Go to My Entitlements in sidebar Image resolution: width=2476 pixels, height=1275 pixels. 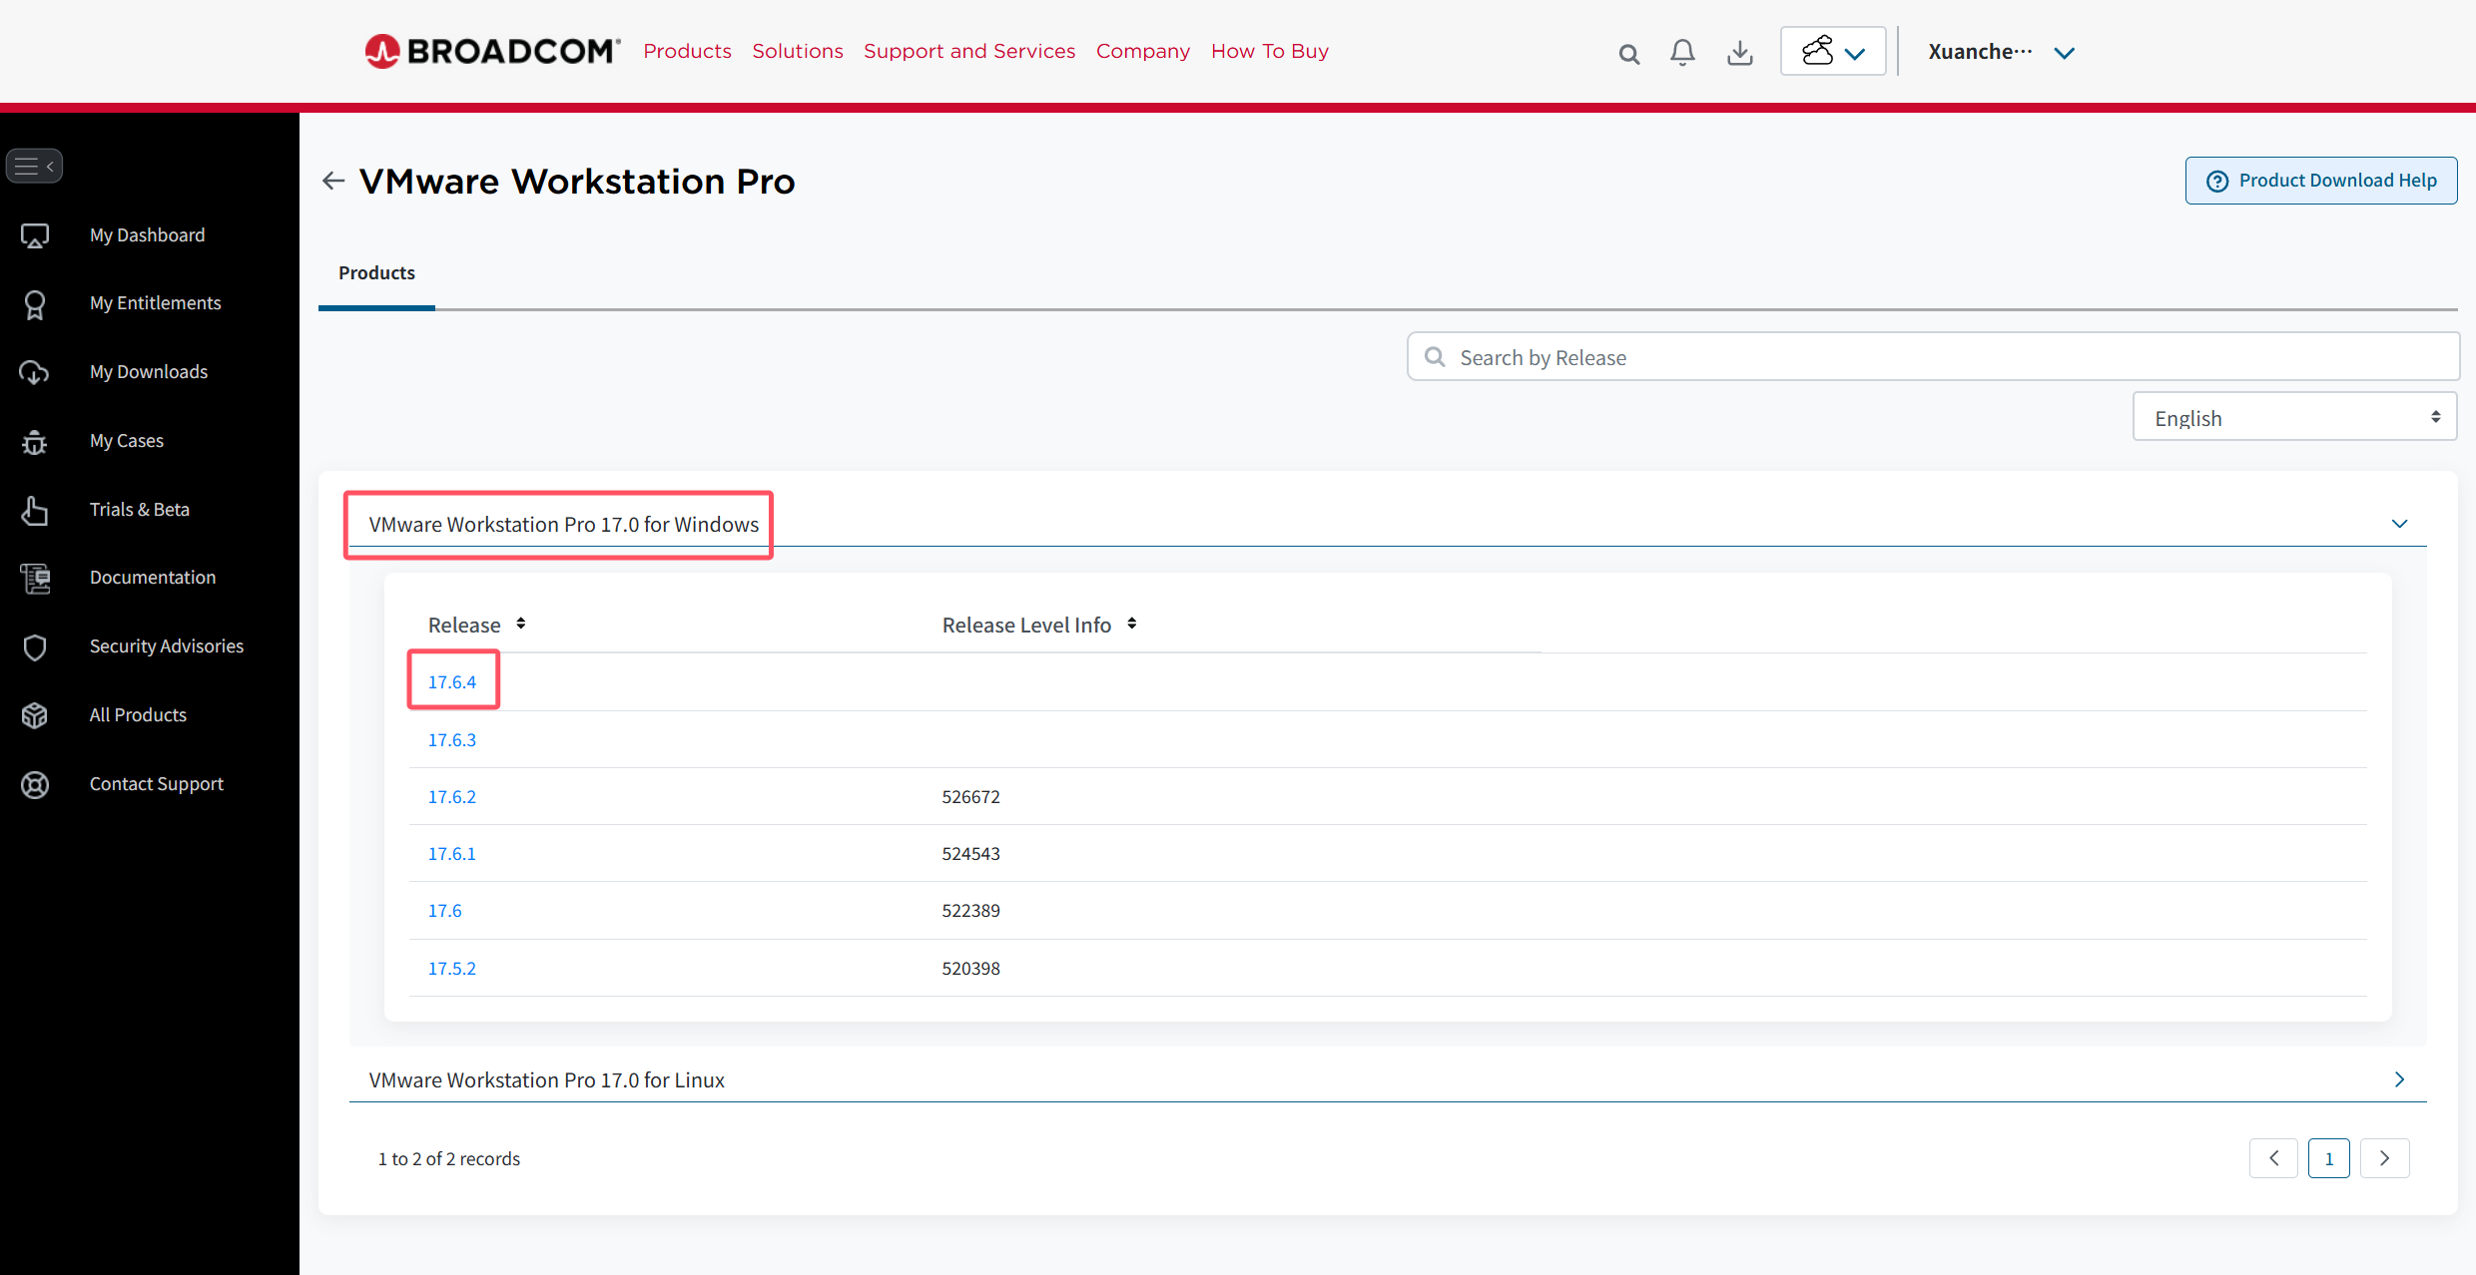[x=155, y=303]
